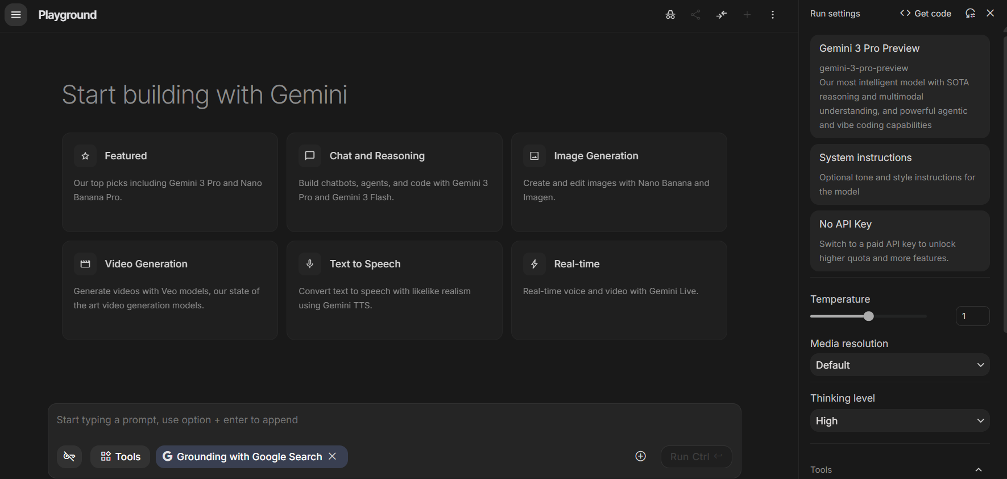This screenshot has width=1007, height=479.
Task: Open the System instructions card
Action: tap(900, 174)
